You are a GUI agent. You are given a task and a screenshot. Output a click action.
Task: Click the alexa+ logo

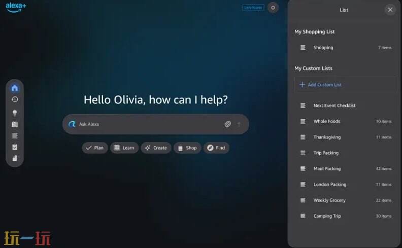(16, 7)
